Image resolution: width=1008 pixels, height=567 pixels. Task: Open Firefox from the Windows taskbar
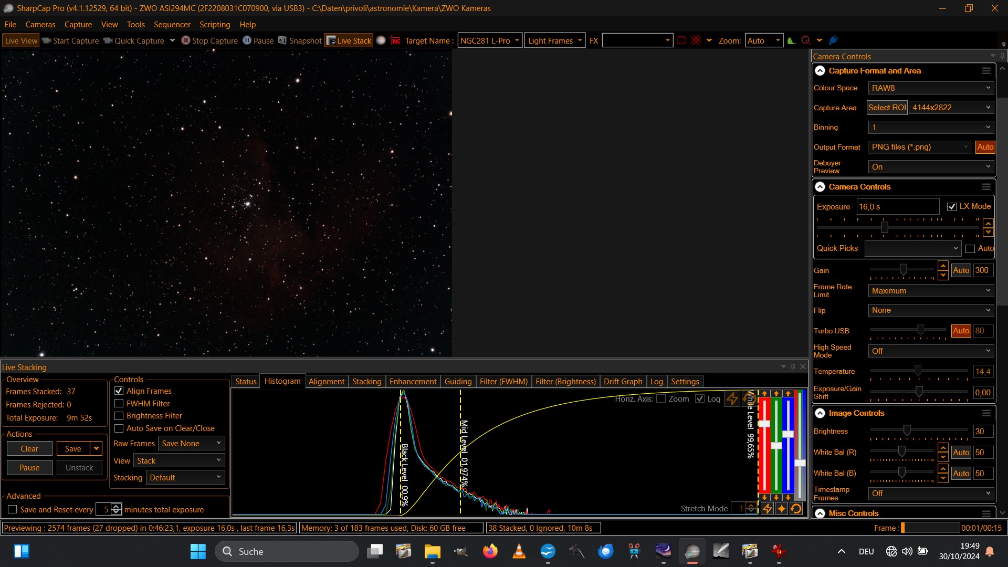point(490,551)
